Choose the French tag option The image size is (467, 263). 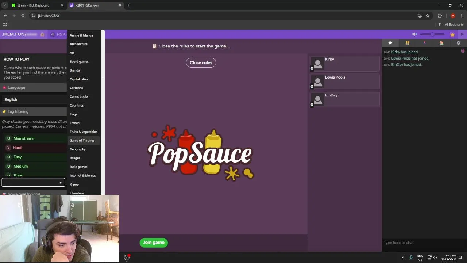coord(84,123)
